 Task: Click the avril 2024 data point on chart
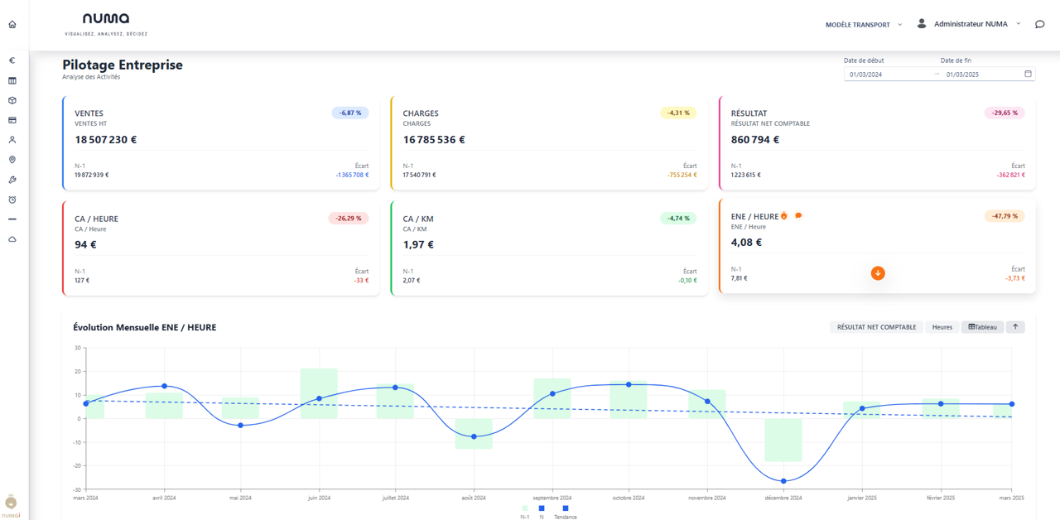click(x=164, y=386)
